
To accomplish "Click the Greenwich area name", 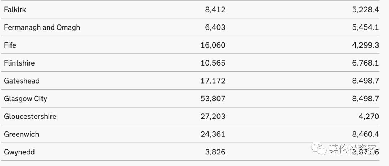I will click(21, 134).
